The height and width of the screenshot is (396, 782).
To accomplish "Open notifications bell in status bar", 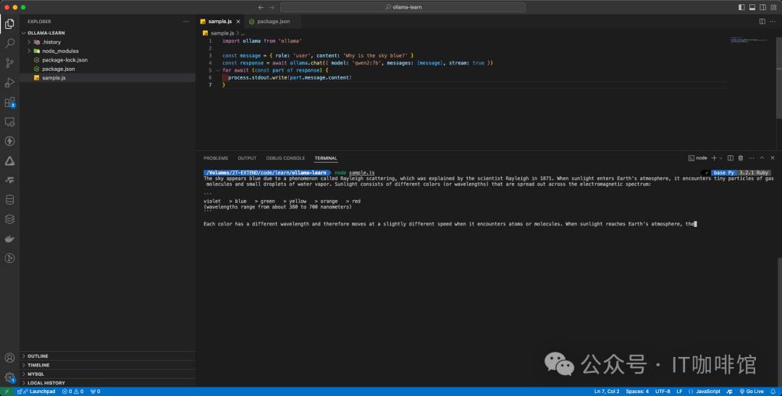I will 773,392.
